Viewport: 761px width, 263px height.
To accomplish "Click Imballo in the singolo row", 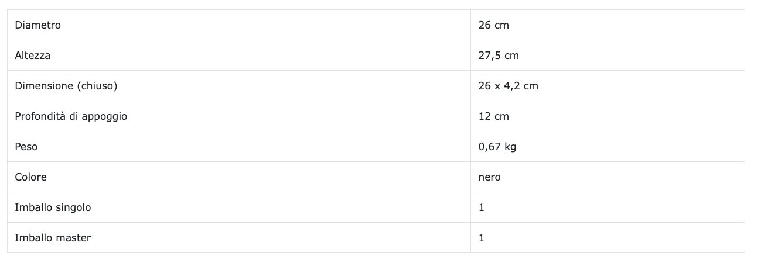I will [33, 207].
